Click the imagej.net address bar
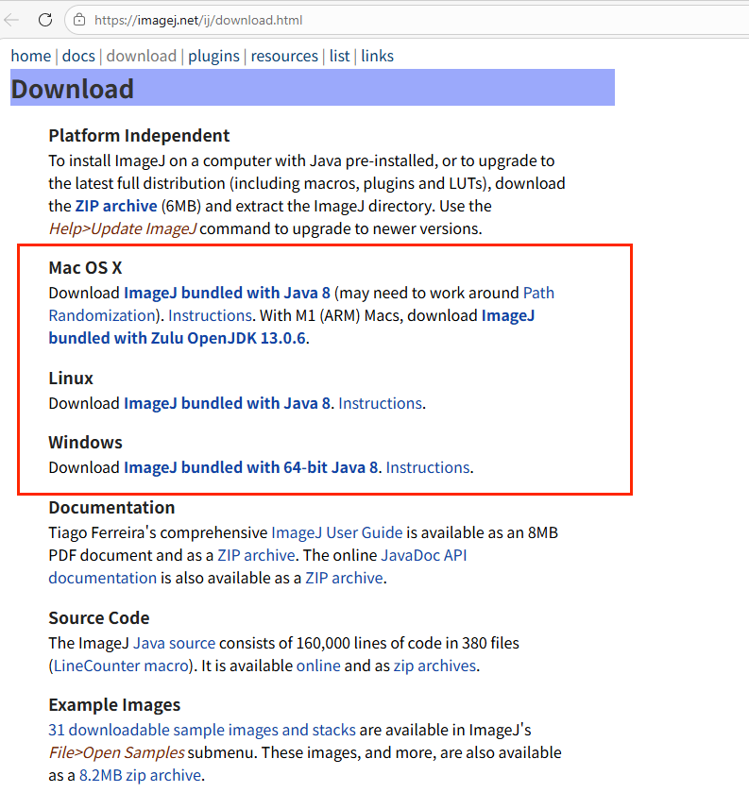 point(404,20)
